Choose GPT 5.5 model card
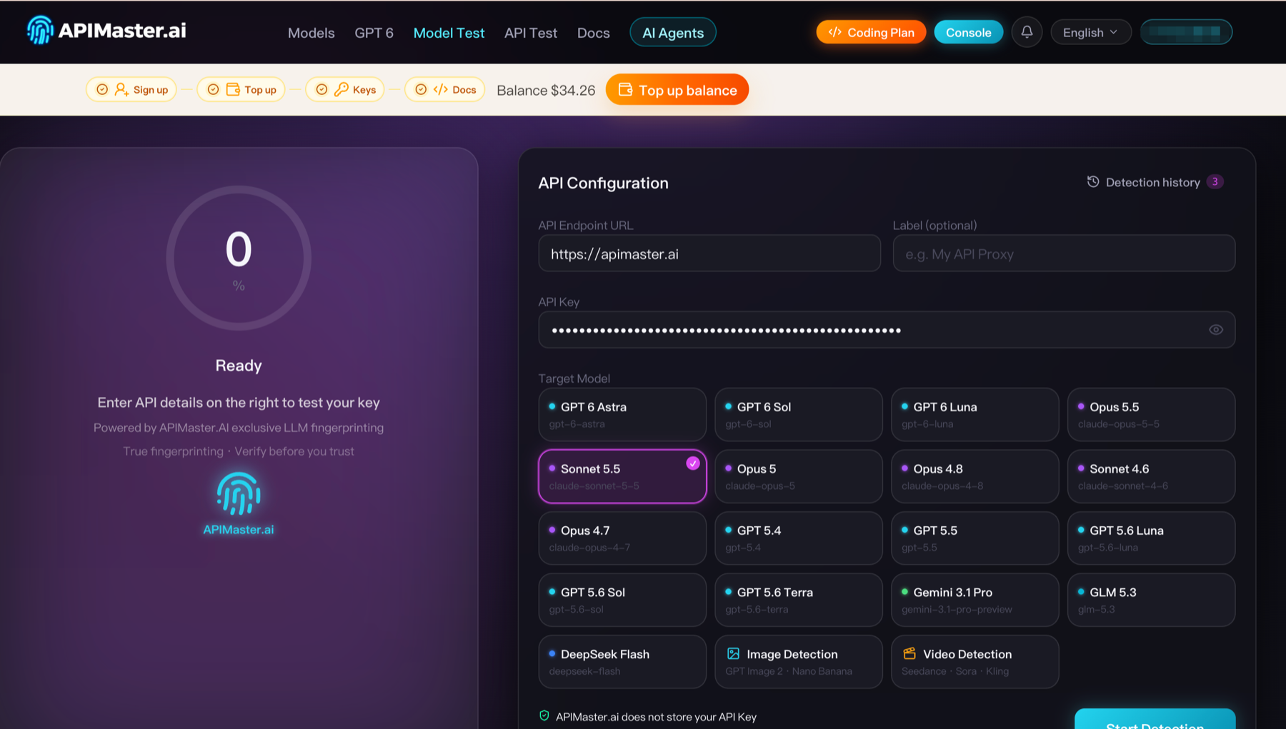The width and height of the screenshot is (1286, 729). [975, 538]
